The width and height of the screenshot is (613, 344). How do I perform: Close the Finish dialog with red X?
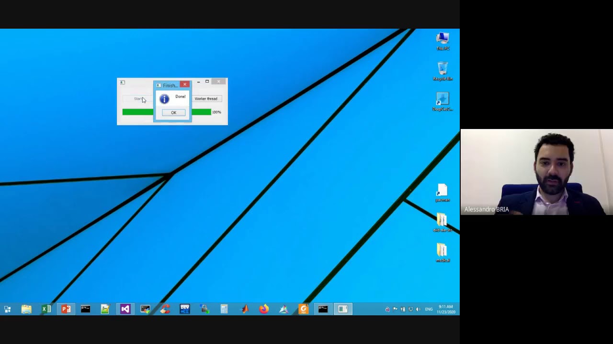[x=185, y=85]
